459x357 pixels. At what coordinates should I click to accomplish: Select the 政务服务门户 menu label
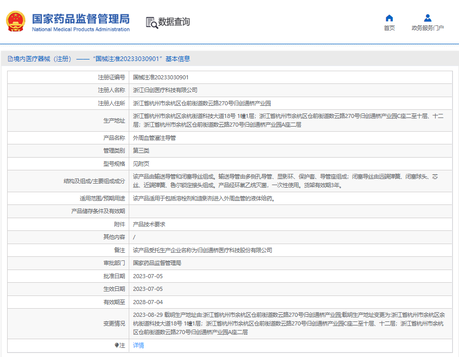click(x=427, y=28)
